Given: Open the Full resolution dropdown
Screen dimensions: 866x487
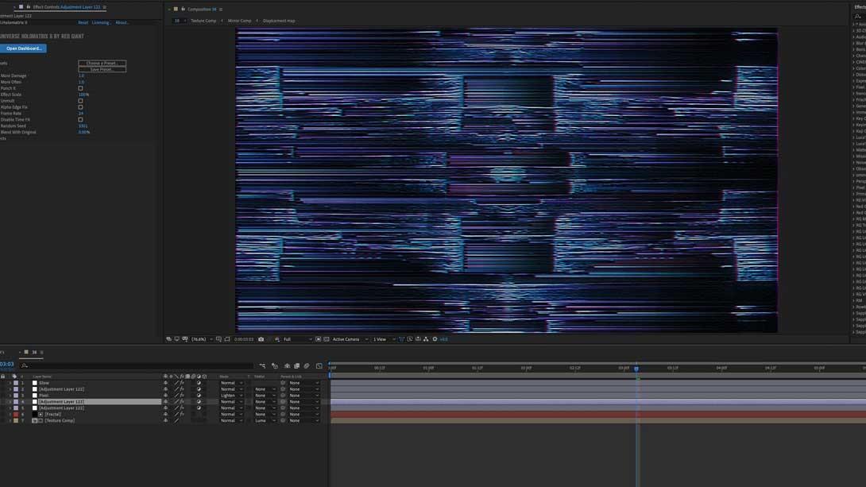Looking at the screenshot, I should pos(297,339).
